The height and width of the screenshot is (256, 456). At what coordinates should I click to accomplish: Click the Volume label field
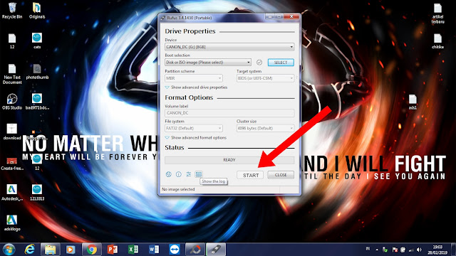(229, 113)
